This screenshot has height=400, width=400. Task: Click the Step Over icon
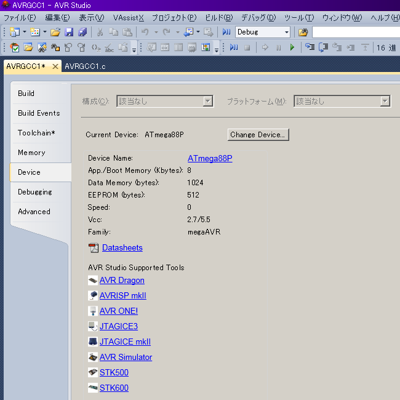(324, 47)
